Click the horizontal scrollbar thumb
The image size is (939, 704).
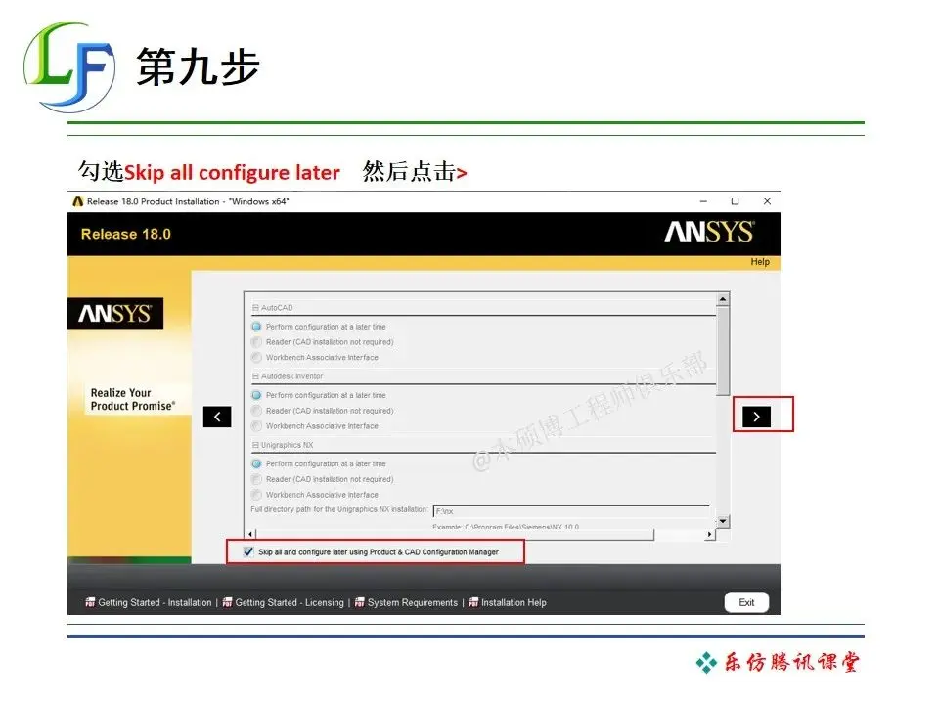pos(455,534)
